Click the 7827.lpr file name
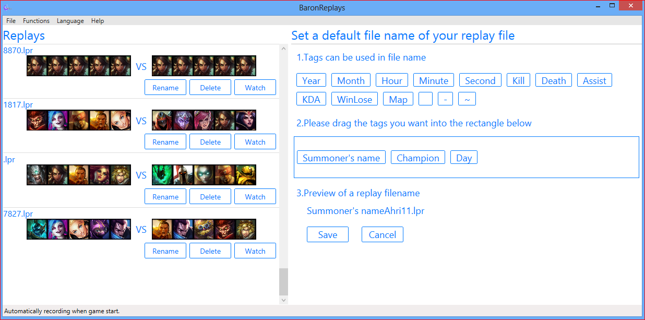645x320 pixels. tap(18, 214)
